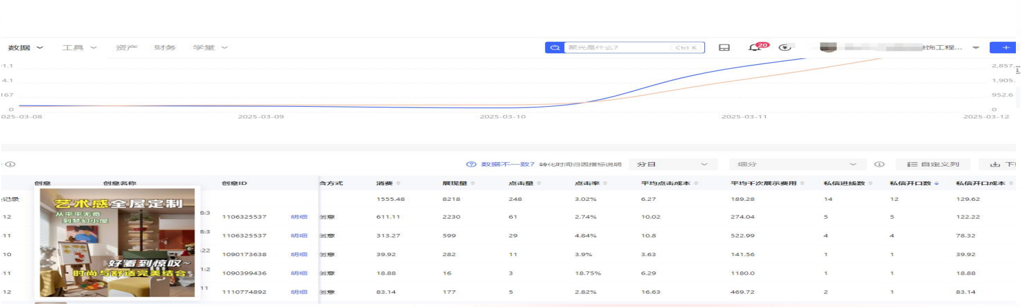Sort by 私信开口数 column sort icon
This screenshot has height=307, width=1021.
point(936,183)
